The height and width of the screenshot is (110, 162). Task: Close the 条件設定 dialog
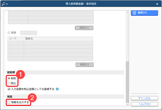(x=157, y=4)
